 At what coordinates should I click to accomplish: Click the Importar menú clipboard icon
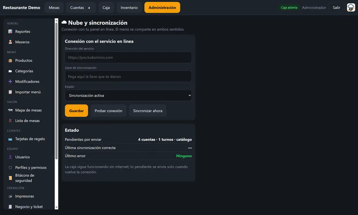10,92
